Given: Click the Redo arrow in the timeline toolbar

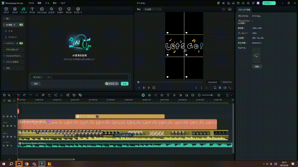Looking at the screenshot, I should pos(24,95).
